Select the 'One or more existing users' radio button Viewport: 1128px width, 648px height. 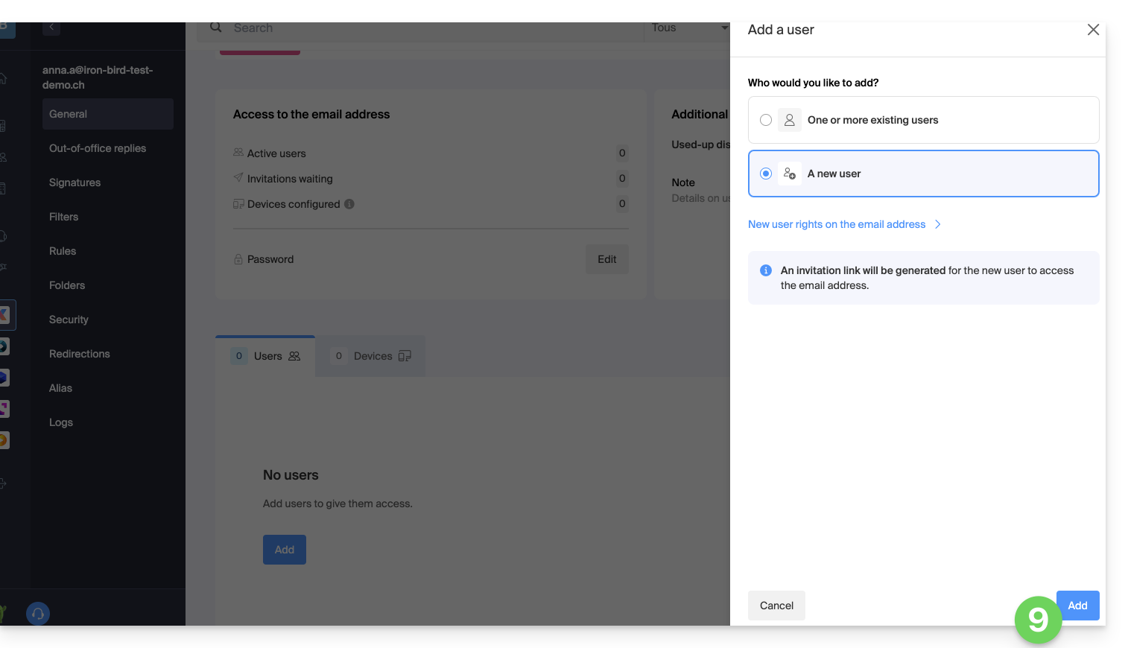coord(766,120)
